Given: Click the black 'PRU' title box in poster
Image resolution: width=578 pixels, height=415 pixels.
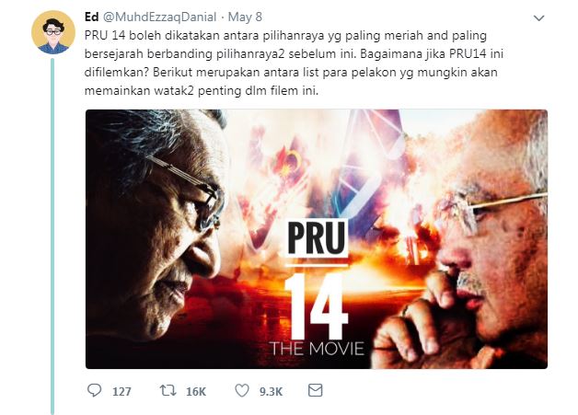Looking at the screenshot, I should (x=317, y=237).
